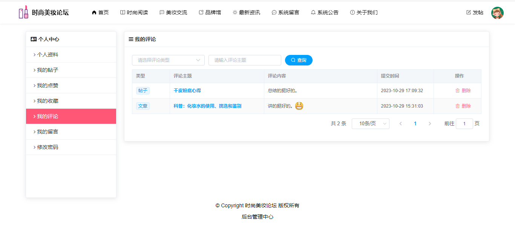Click the trash icon for 干皮粉底心得 comment
The image size is (515, 234).
click(457, 91)
